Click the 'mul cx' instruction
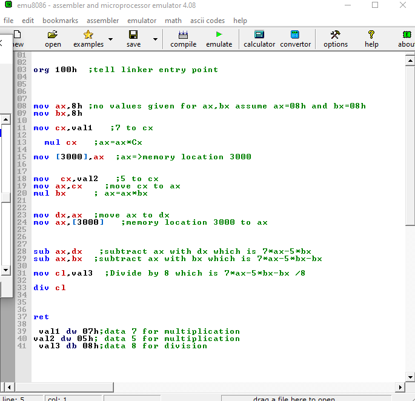The image size is (415, 401). [x=61, y=142]
